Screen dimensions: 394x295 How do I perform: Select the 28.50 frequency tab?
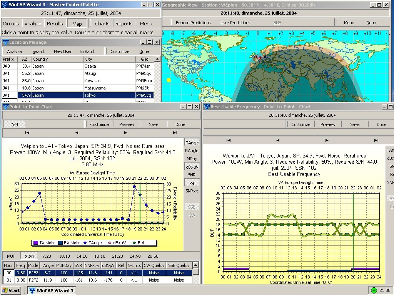pyautogui.click(x=153, y=256)
